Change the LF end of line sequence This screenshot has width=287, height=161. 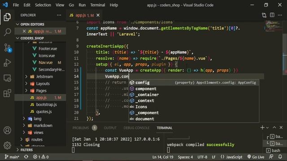[x=213, y=157]
